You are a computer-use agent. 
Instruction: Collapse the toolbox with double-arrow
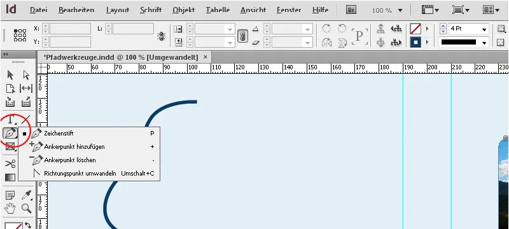[x=6, y=55]
